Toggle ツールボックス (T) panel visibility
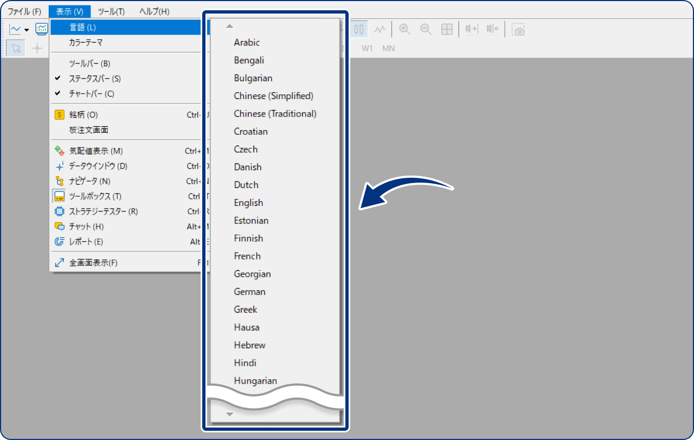The width and height of the screenshot is (694, 440). [x=95, y=196]
